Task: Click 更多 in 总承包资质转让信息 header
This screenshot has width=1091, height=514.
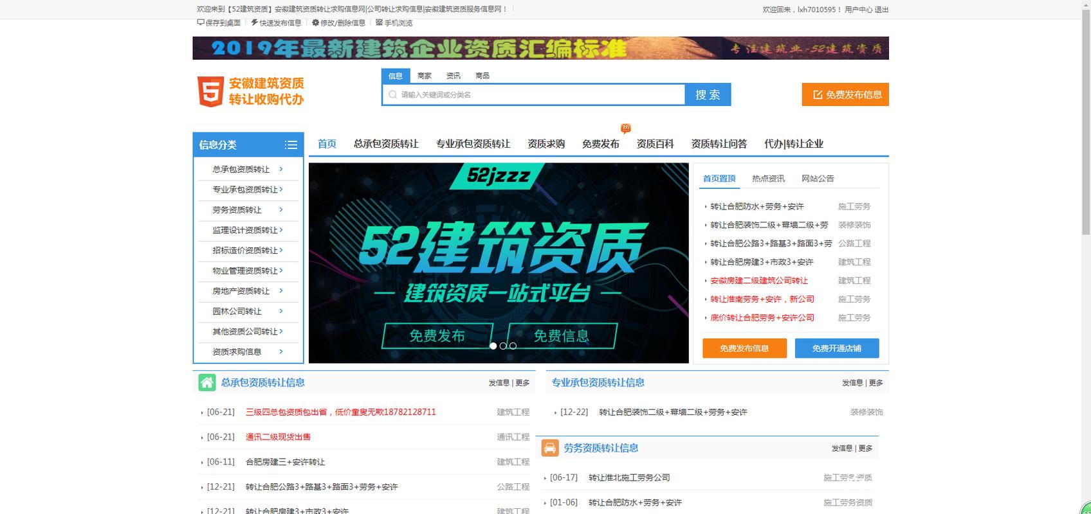Action: pos(522,383)
